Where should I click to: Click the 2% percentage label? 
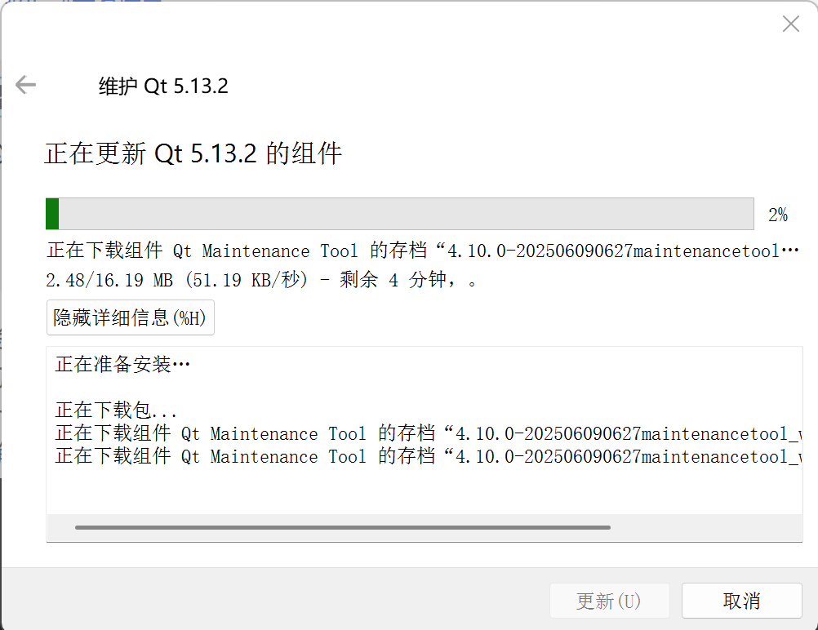click(779, 214)
